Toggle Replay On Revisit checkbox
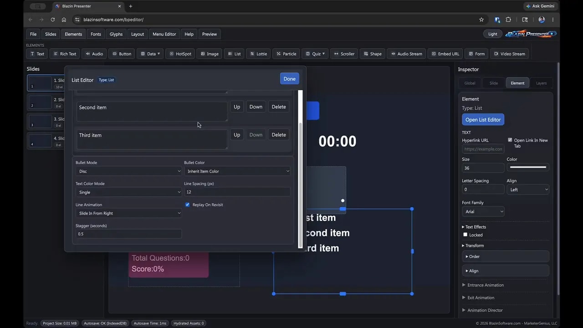The height and width of the screenshot is (328, 583). tap(187, 205)
